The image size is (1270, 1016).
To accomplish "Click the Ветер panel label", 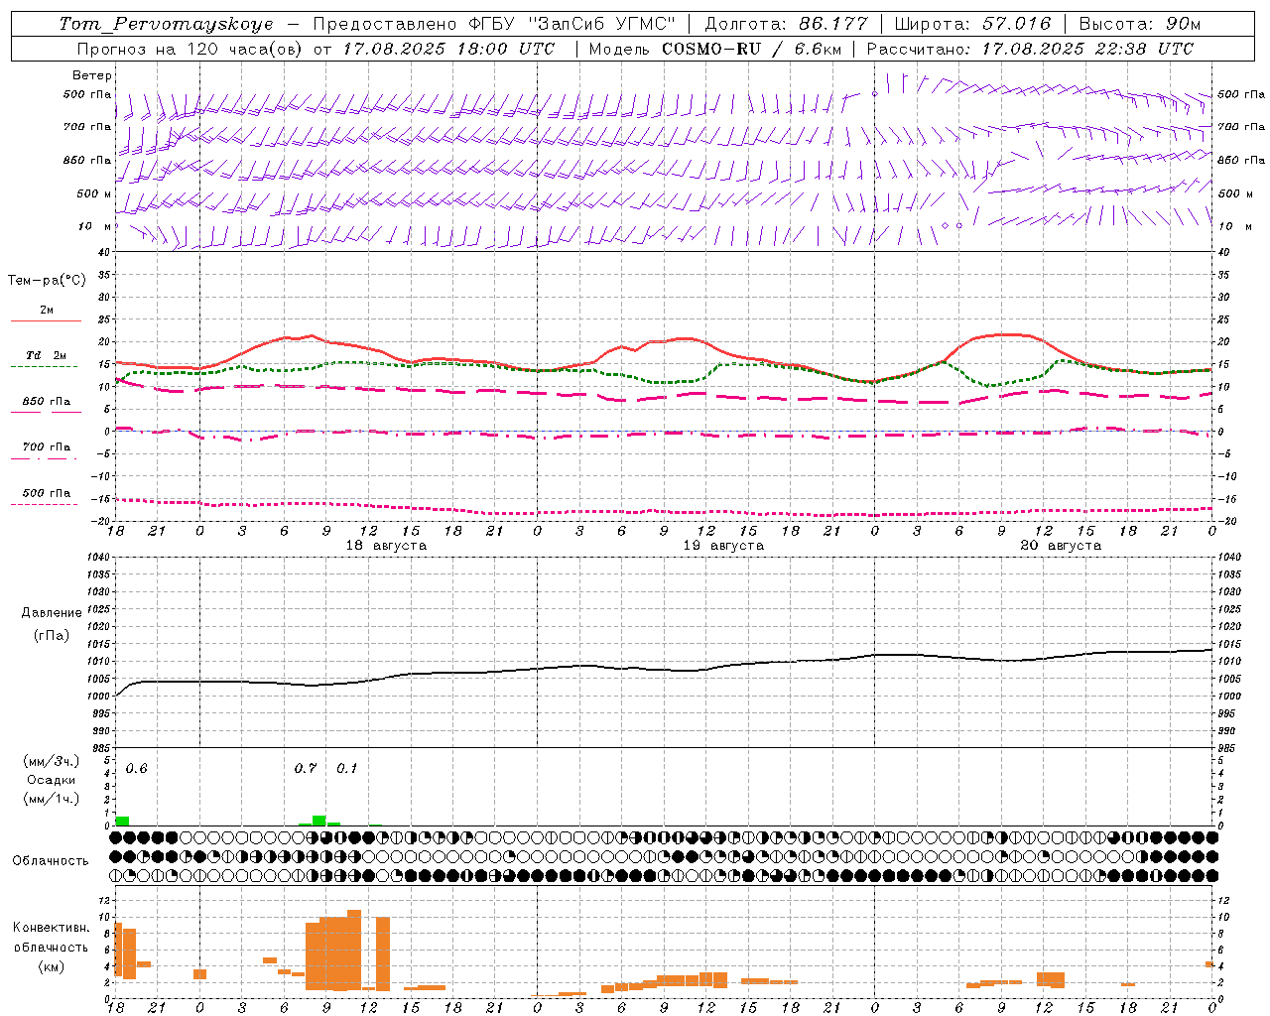I will (92, 75).
